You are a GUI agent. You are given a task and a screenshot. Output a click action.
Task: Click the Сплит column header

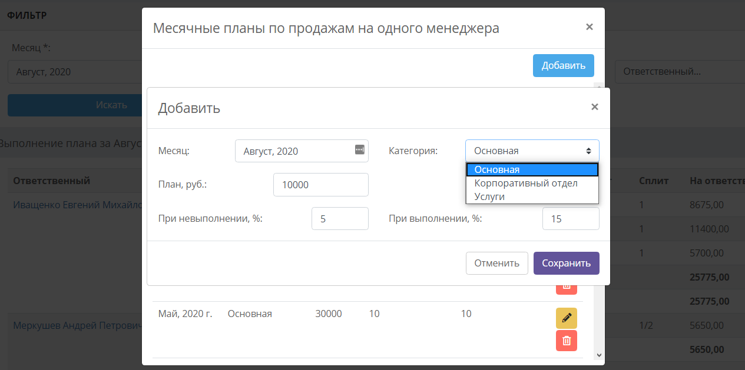[654, 181]
